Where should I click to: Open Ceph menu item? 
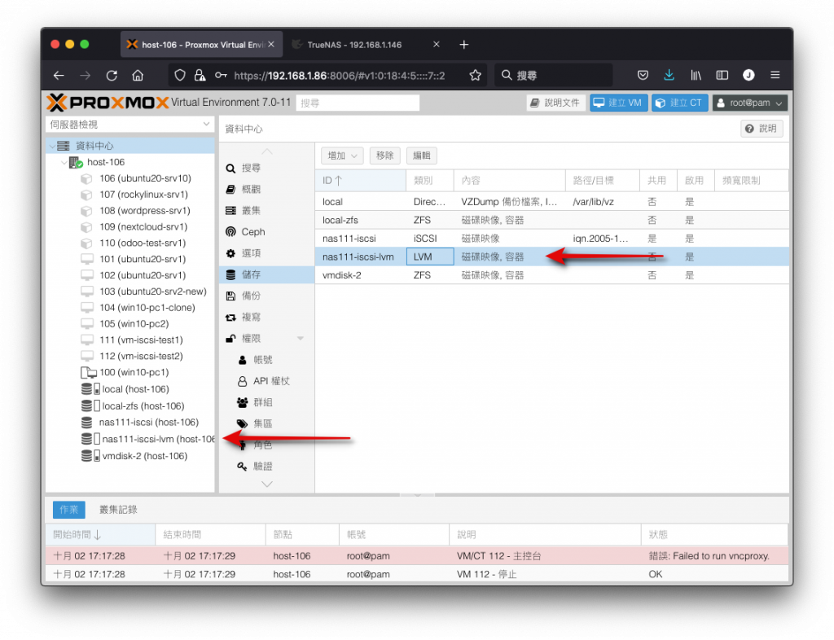point(266,232)
